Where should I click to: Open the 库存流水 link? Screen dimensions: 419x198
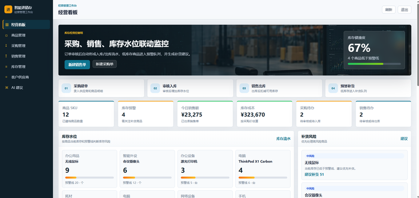coord(283,138)
